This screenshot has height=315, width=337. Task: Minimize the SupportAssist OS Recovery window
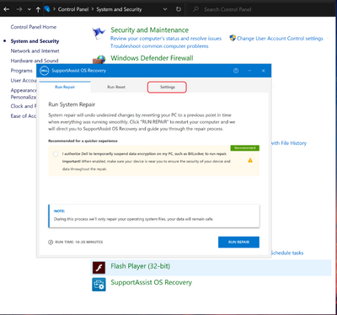coord(249,71)
